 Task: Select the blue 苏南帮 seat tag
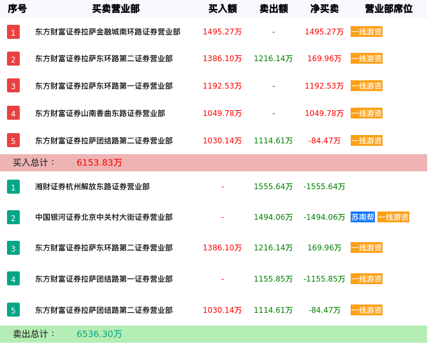[363, 217]
